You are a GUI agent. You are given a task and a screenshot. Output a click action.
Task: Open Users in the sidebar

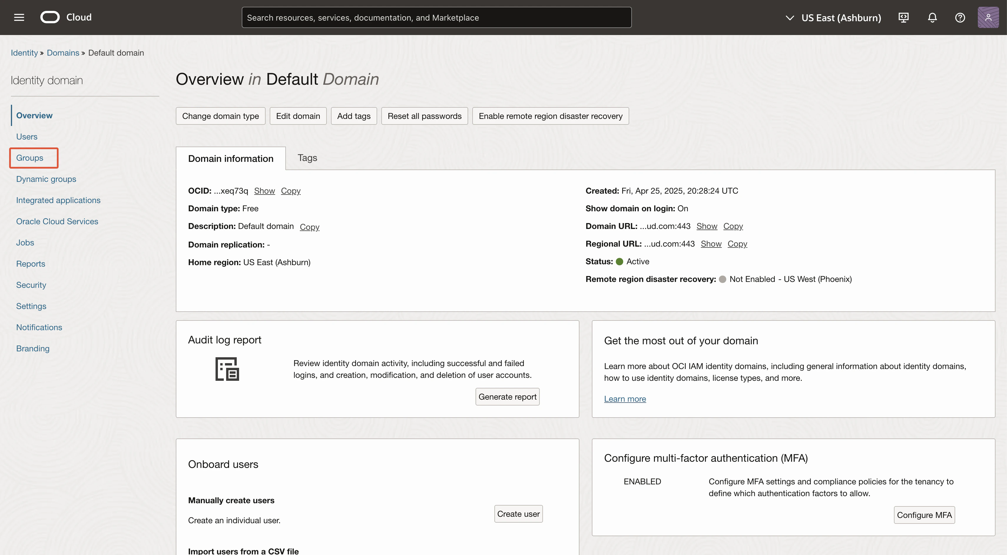26,137
